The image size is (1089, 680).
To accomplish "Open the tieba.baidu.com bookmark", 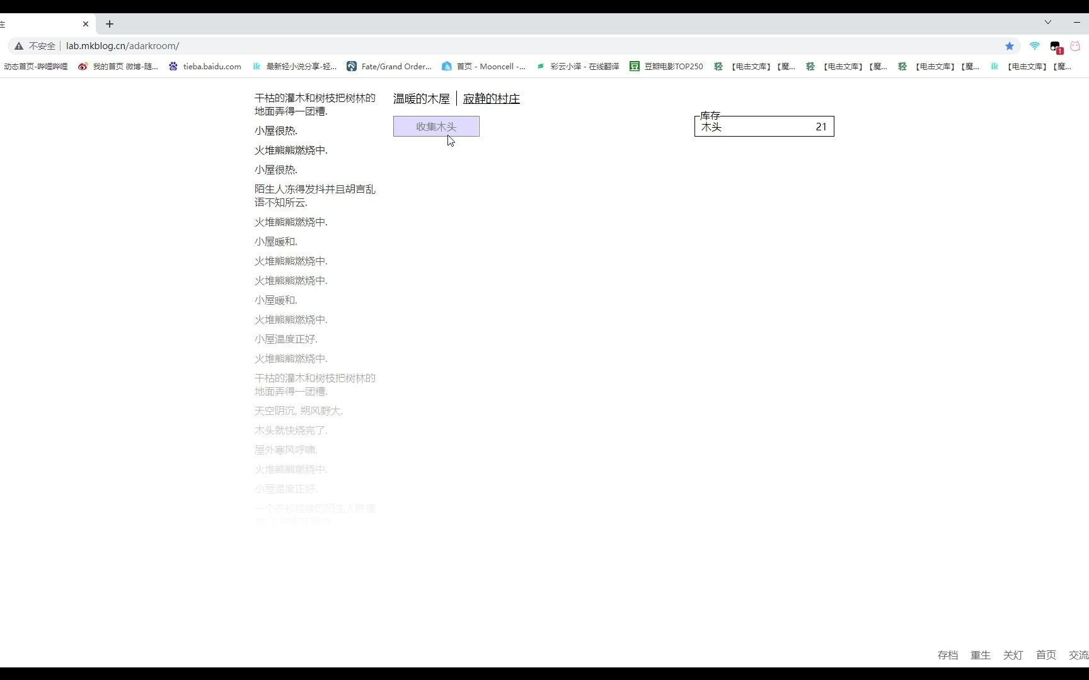I will point(205,66).
